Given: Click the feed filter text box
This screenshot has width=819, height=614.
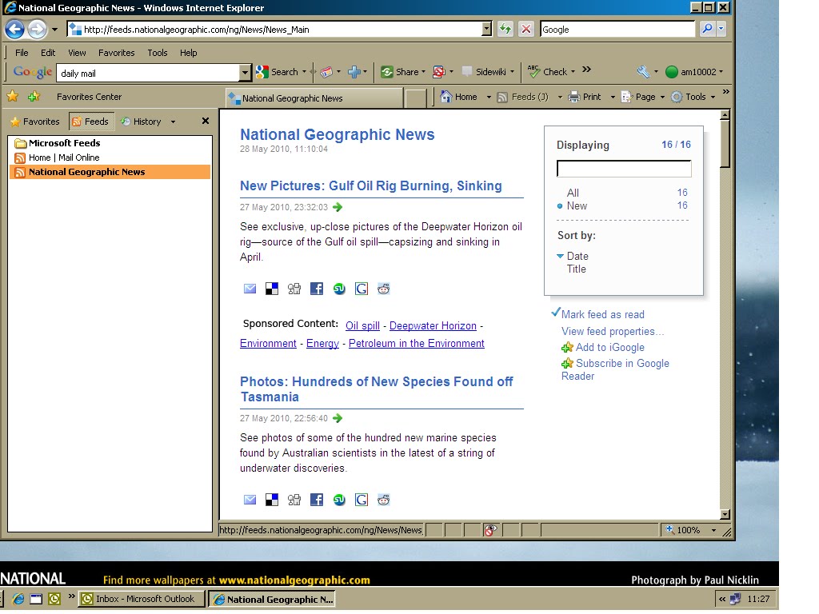Looking at the screenshot, I should click(624, 169).
